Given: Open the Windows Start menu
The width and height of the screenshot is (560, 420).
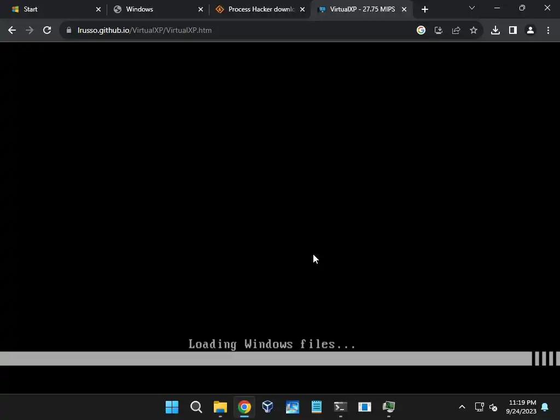Looking at the screenshot, I should (x=172, y=407).
